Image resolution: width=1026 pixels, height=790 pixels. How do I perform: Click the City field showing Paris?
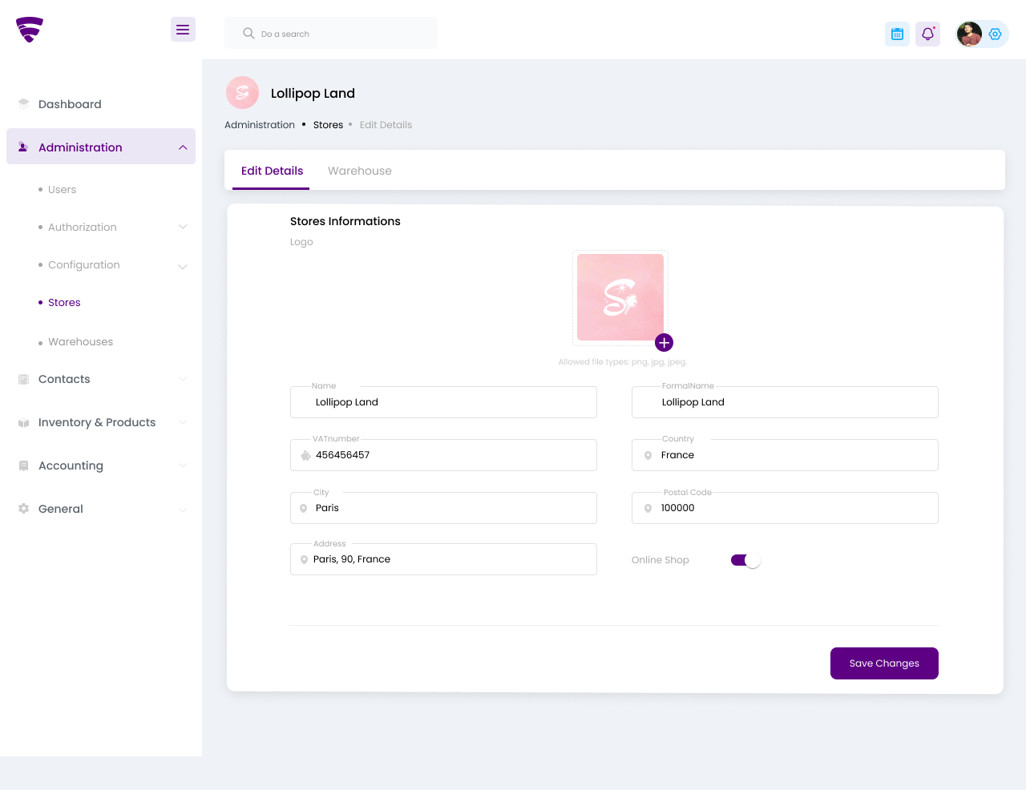coord(443,508)
